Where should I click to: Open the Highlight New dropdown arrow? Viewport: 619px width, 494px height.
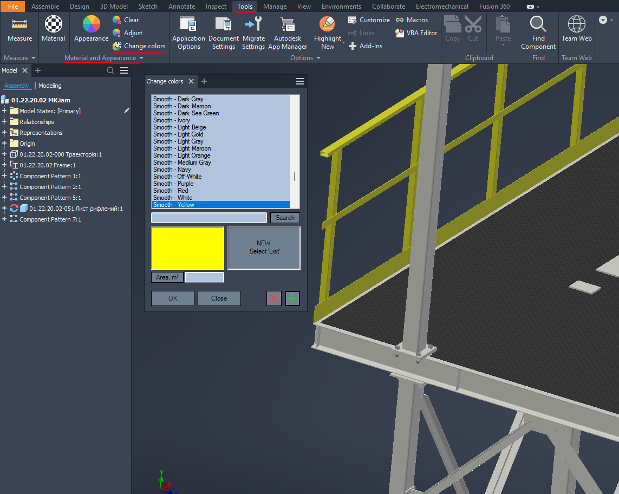(x=343, y=42)
